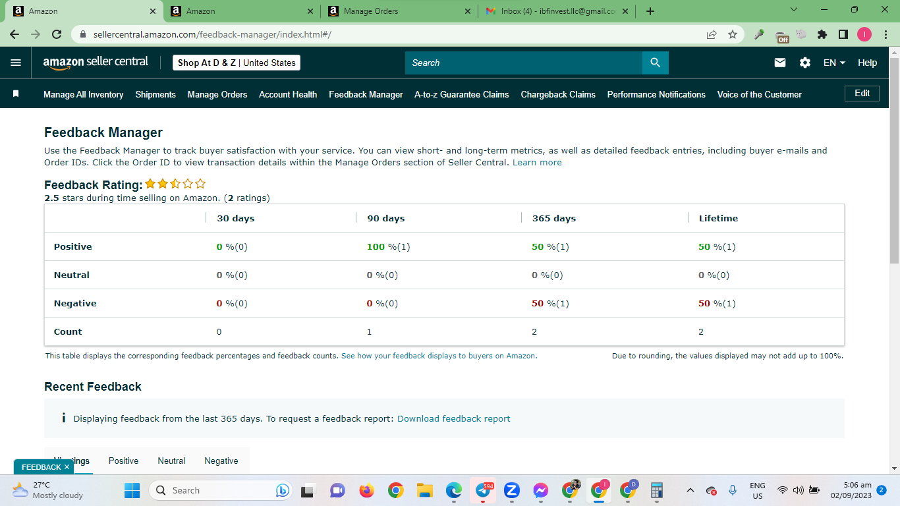Reload the Feedback Manager page
900x506 pixels.
57,34
